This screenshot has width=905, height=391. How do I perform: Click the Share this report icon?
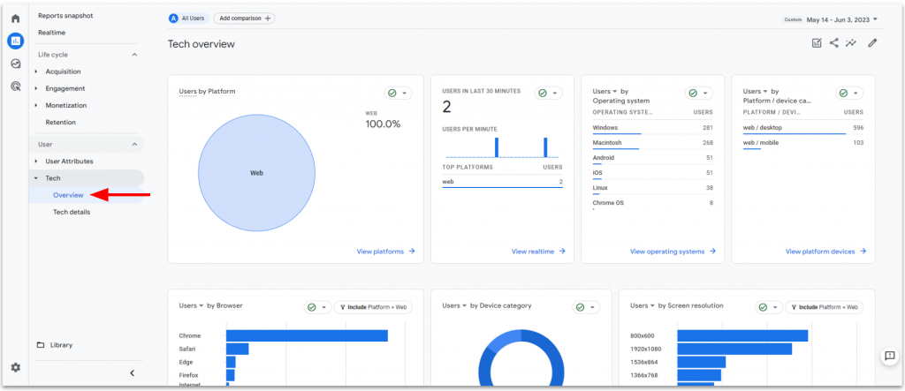click(833, 43)
